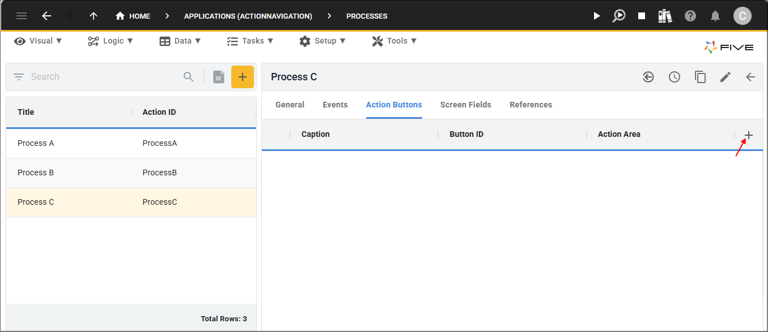
Task: Click the Run application play icon
Action: pyautogui.click(x=596, y=16)
